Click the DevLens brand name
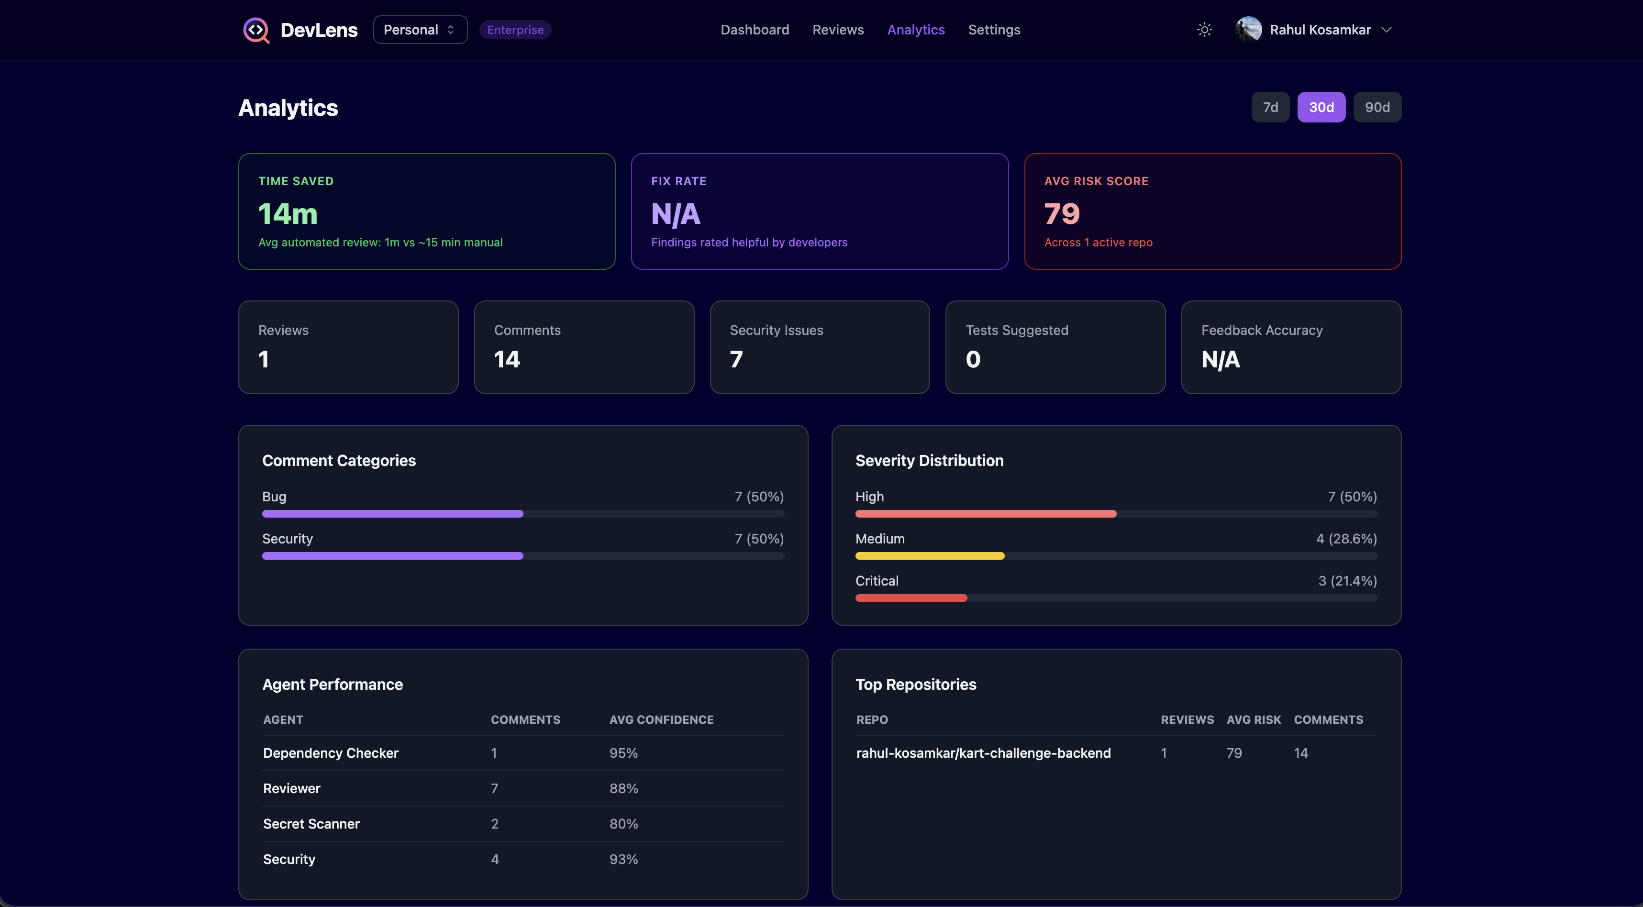This screenshot has height=907, width=1643. [x=319, y=30]
